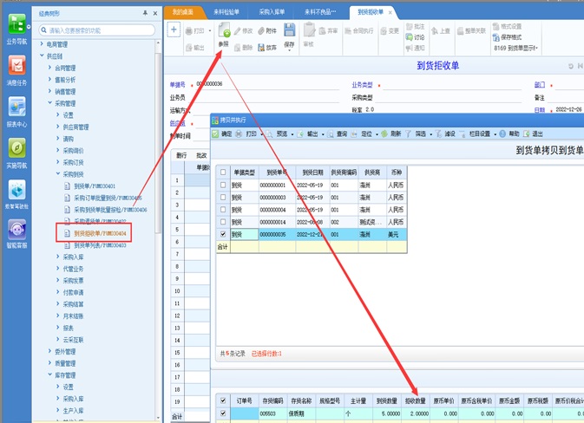Expand the 质量管理 tree node

50,362
